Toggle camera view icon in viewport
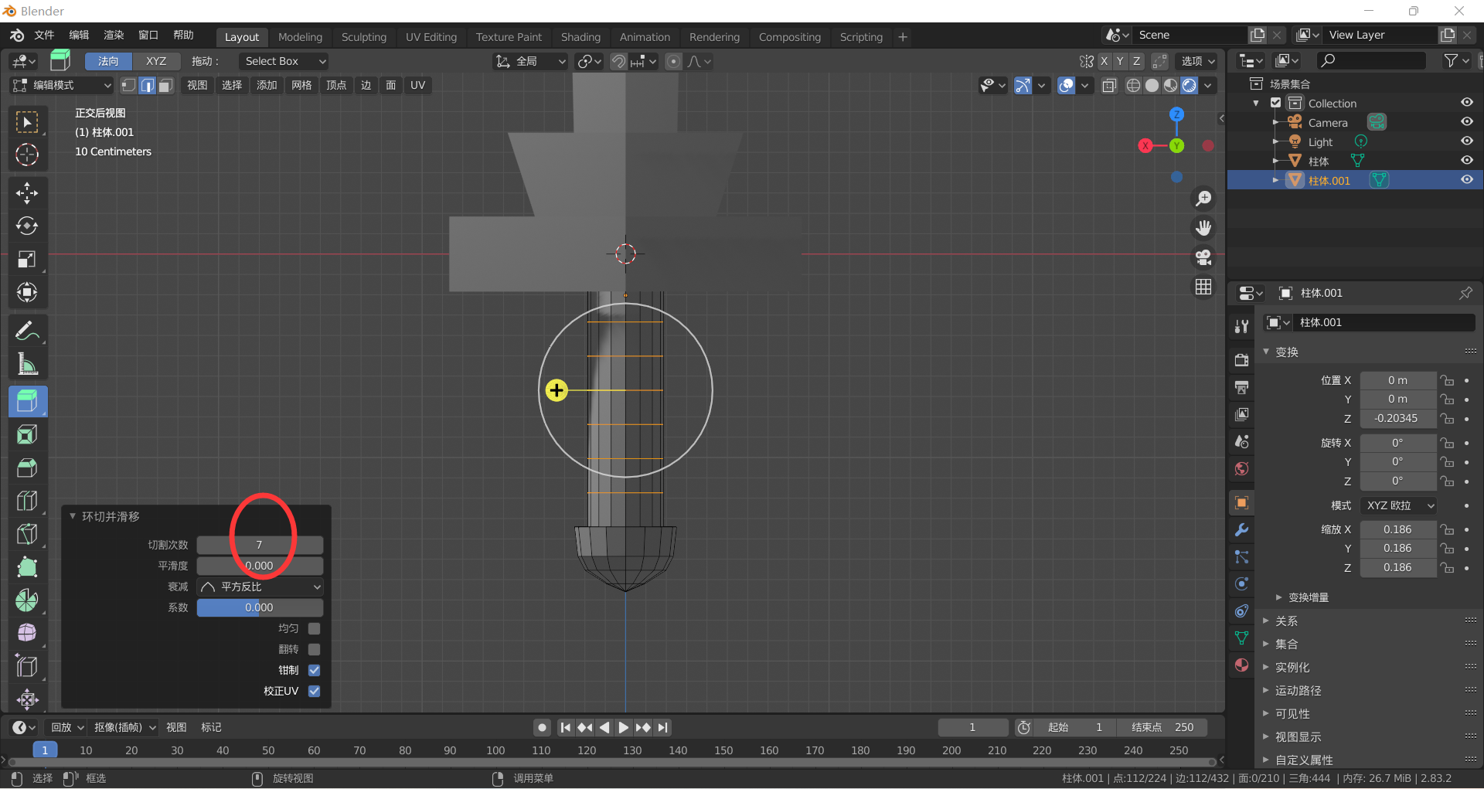Screen dimensions: 1484x789 [1203, 257]
